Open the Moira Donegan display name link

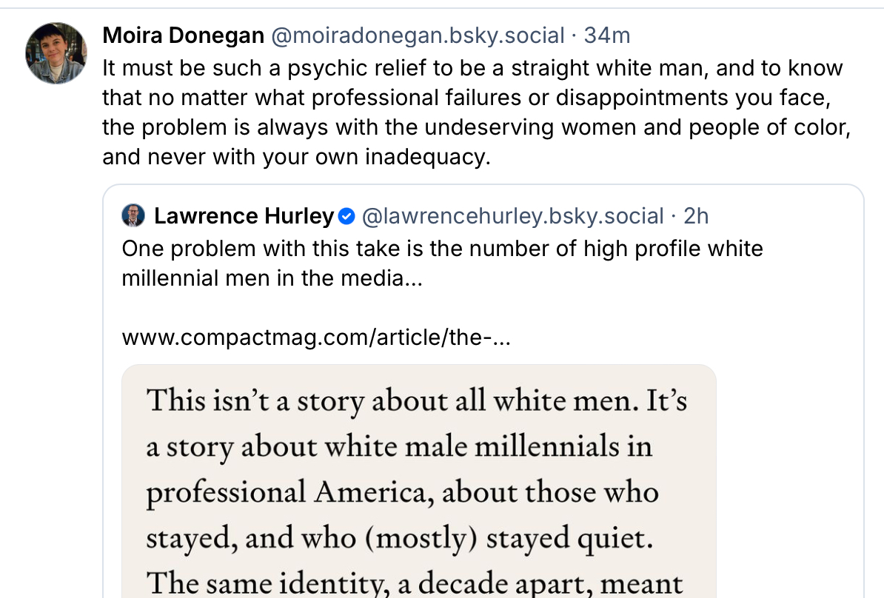click(183, 35)
